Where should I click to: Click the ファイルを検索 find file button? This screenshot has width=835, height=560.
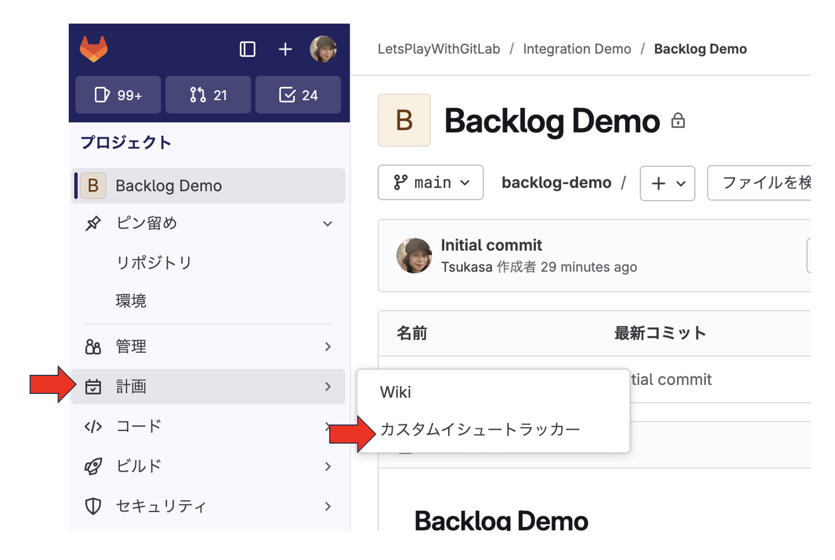(759, 183)
